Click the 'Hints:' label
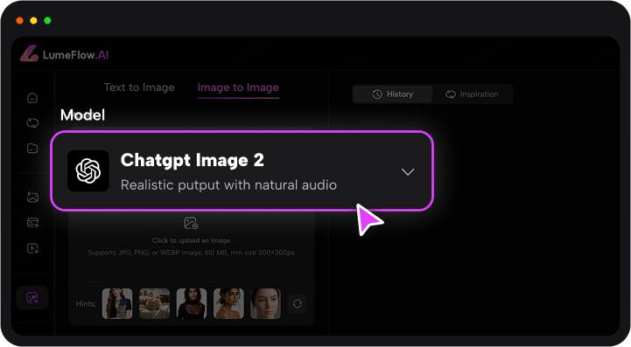This screenshot has width=631, height=347. coord(86,304)
